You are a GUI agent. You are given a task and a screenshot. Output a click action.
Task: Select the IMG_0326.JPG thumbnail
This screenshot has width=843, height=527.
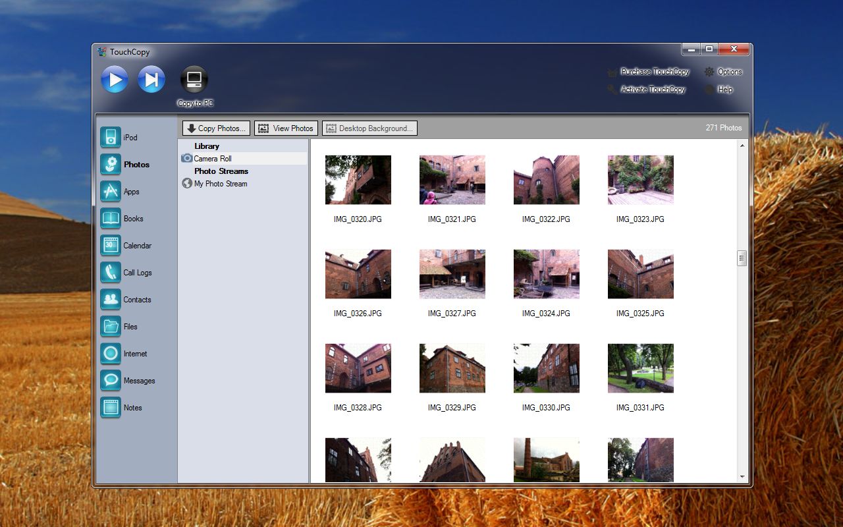358,274
